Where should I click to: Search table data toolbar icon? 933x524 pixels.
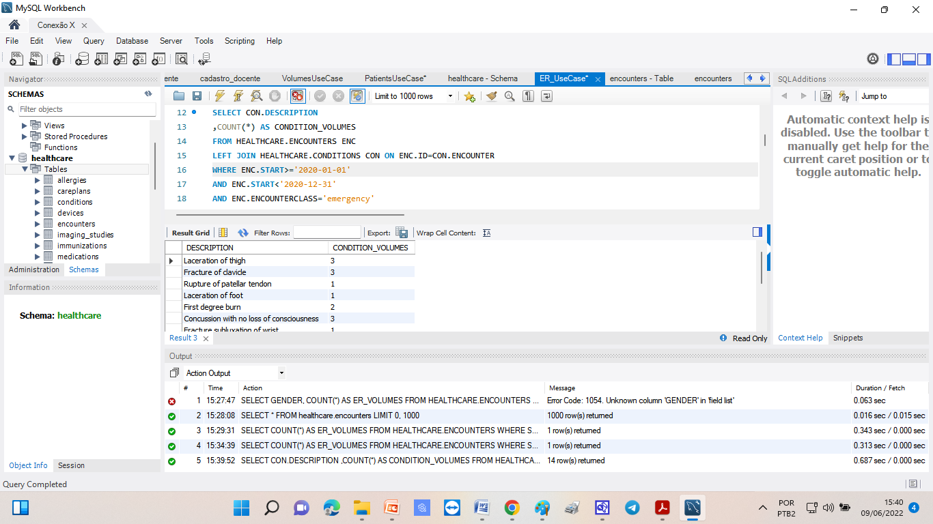coord(182,59)
